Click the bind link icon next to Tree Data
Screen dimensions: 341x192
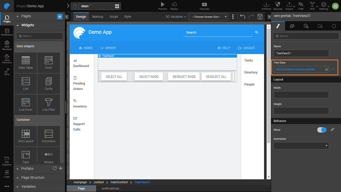pyautogui.click(x=333, y=69)
